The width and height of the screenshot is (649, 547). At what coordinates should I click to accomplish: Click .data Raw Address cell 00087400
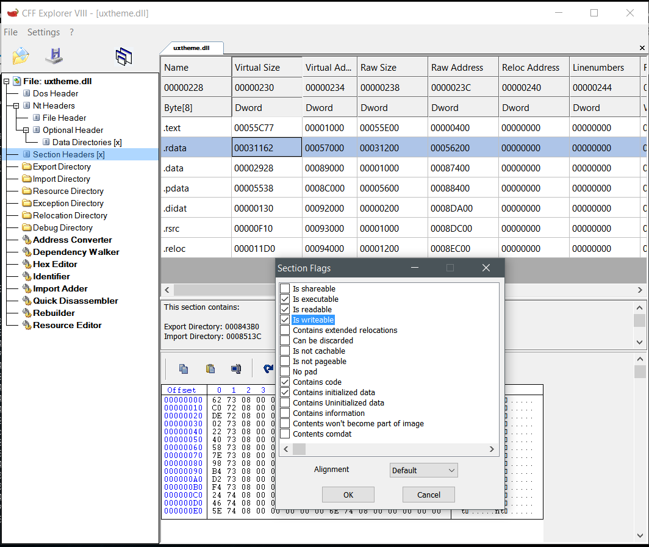tap(463, 168)
